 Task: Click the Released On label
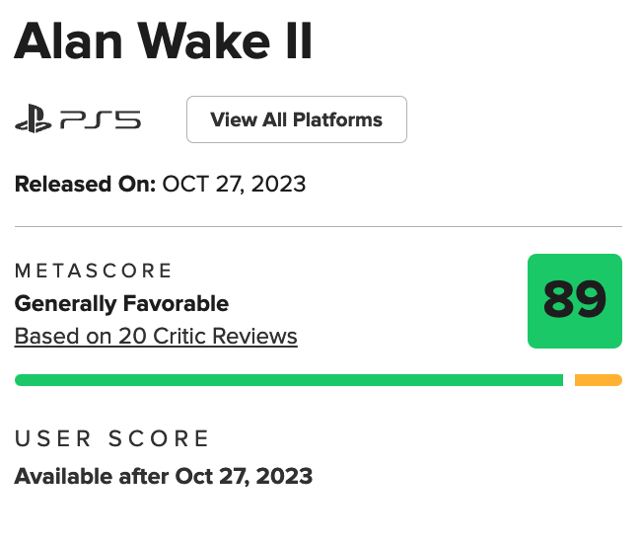[85, 184]
